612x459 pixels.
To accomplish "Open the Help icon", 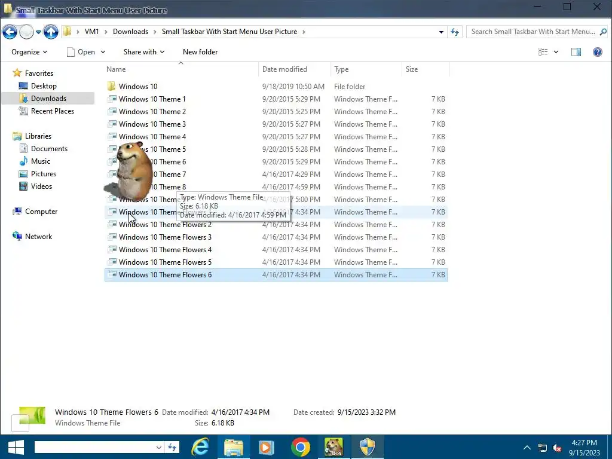I will 598,52.
